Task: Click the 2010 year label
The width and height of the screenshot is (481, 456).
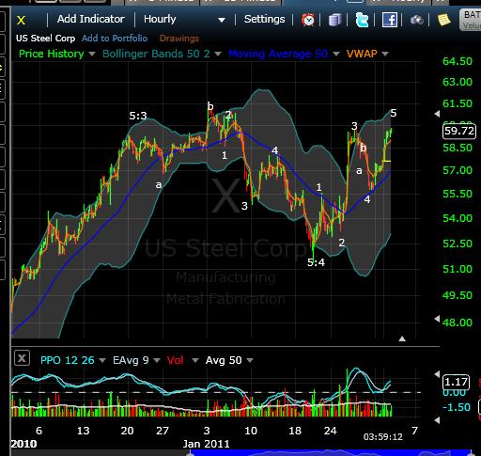Action: click(23, 444)
